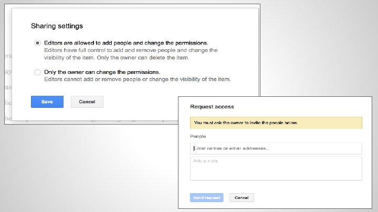This screenshot has width=378, height=212.
Task: Click the yellow 'You must ask the owner' banner
Action: pyautogui.click(x=276, y=122)
